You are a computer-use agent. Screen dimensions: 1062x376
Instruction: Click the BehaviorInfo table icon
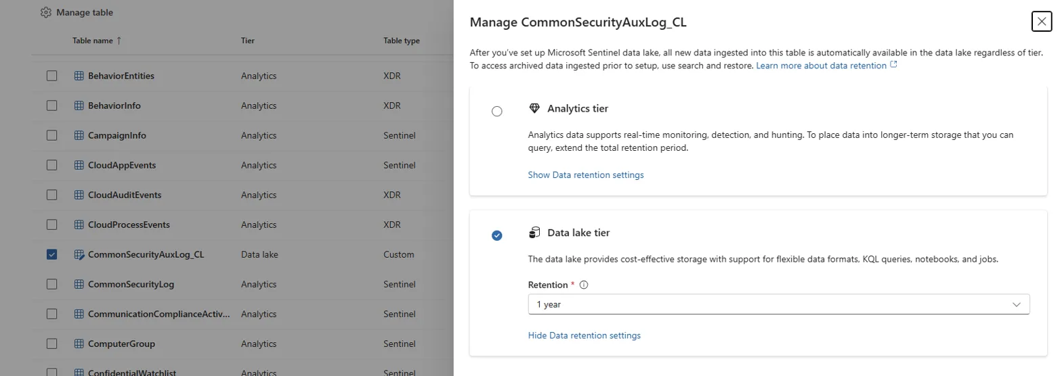(79, 105)
